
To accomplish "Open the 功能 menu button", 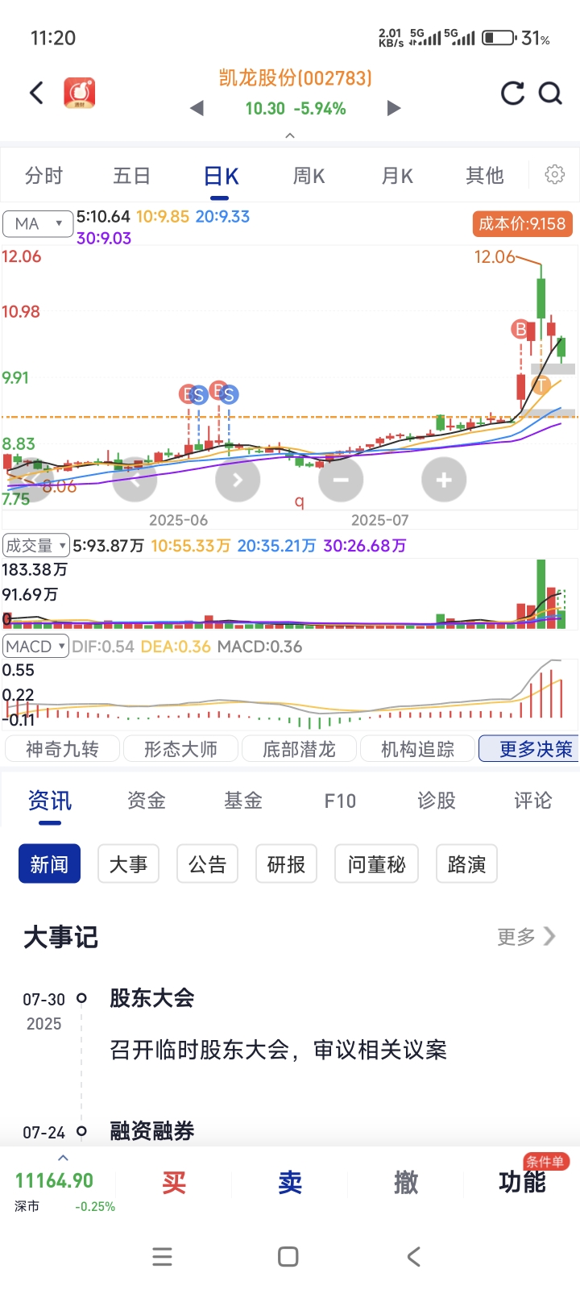I will [522, 1182].
